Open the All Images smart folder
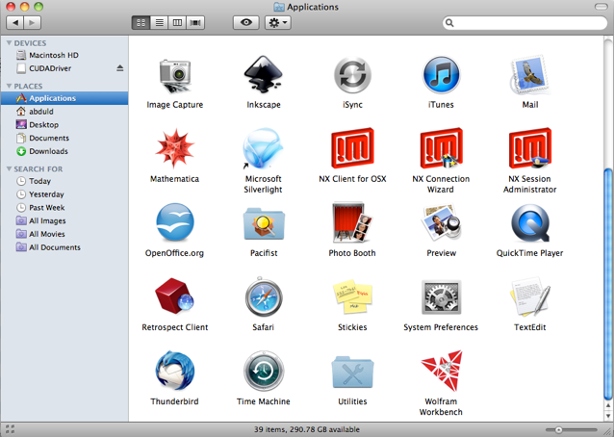Viewport: 615px width, 438px height. 64,221
